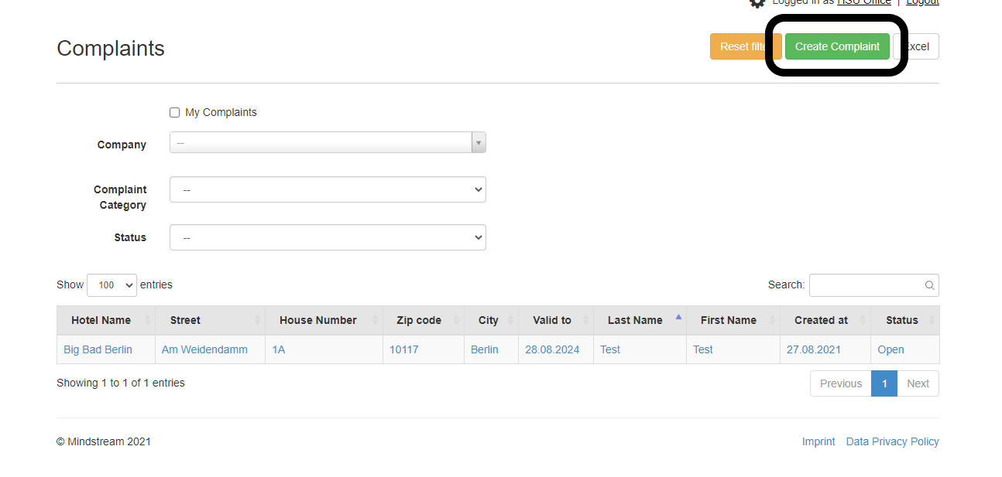
Task: Expand the Complaint Category dropdown
Action: tap(327, 189)
